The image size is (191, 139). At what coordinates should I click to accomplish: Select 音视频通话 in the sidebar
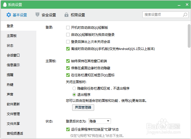[18, 133]
